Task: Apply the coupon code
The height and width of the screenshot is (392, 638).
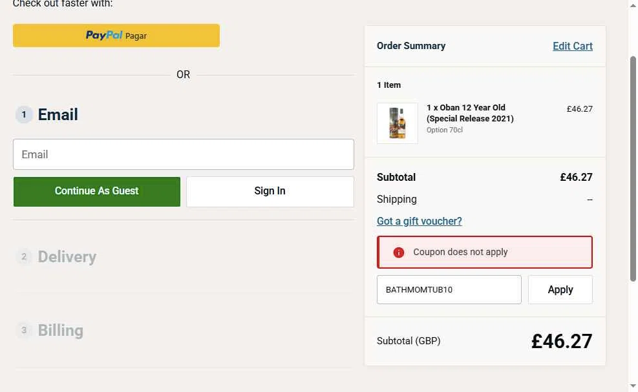Action: [x=560, y=289]
